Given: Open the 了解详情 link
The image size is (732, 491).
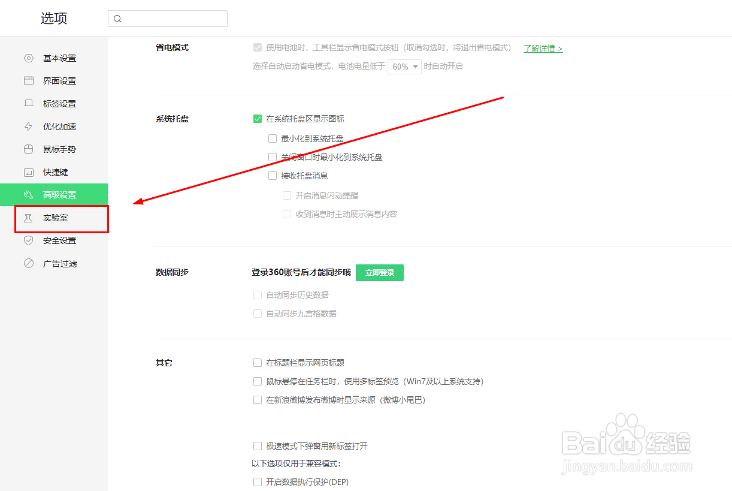Looking at the screenshot, I should (543, 49).
